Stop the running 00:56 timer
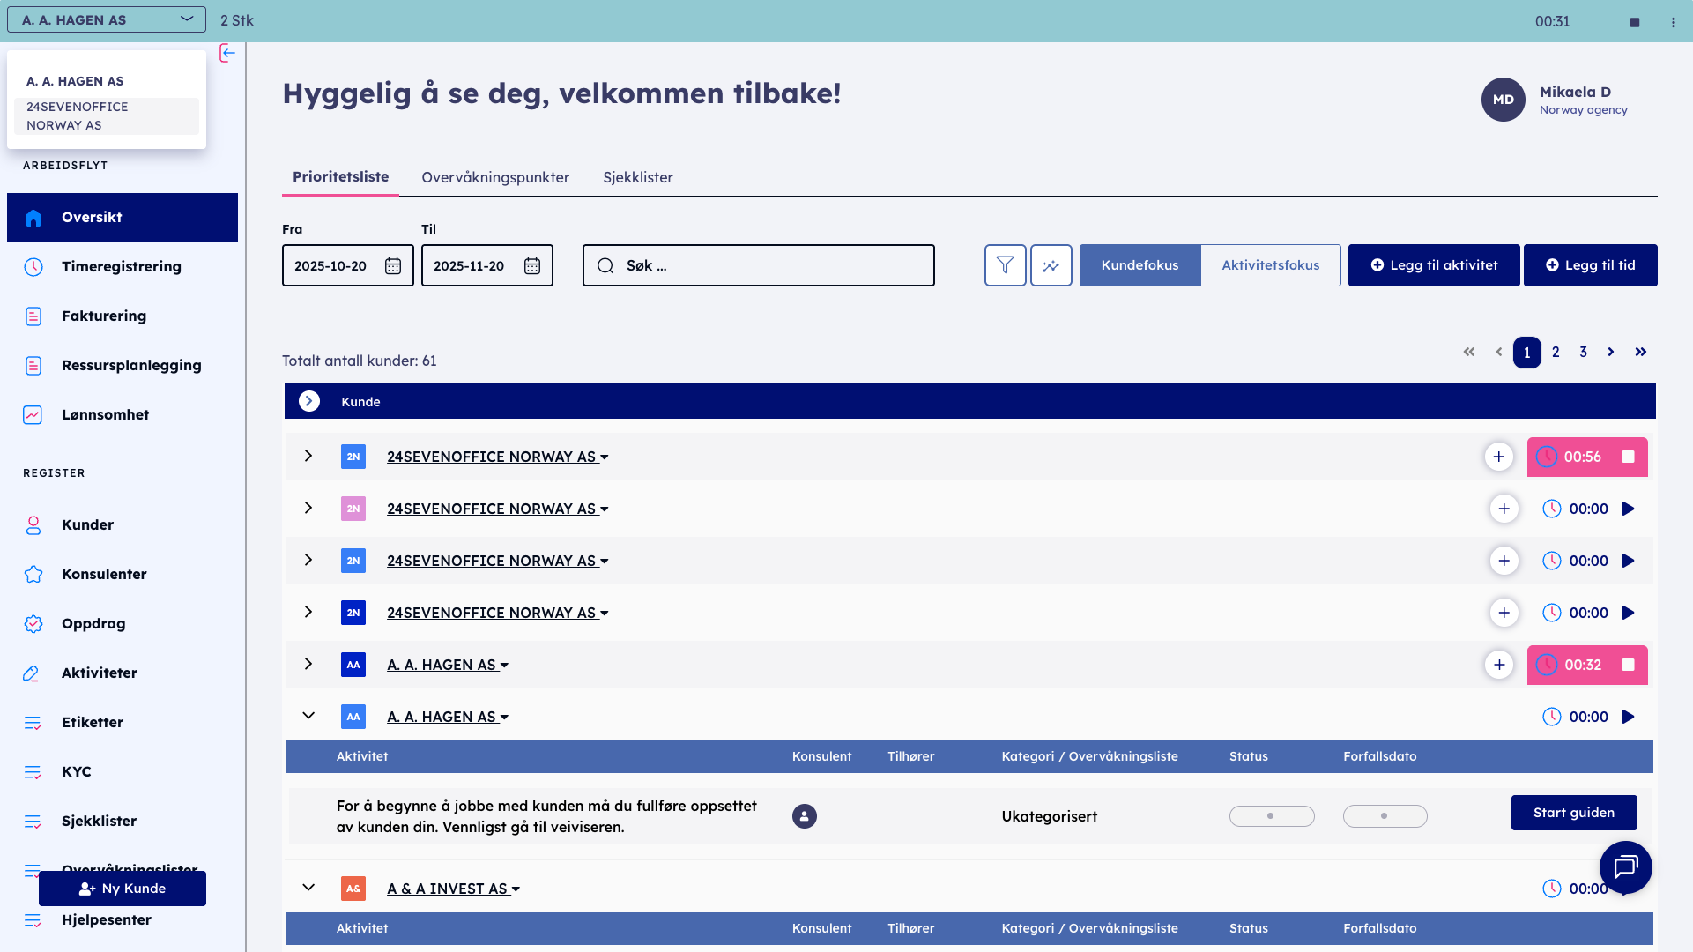This screenshot has height=952, width=1693. (1626, 457)
